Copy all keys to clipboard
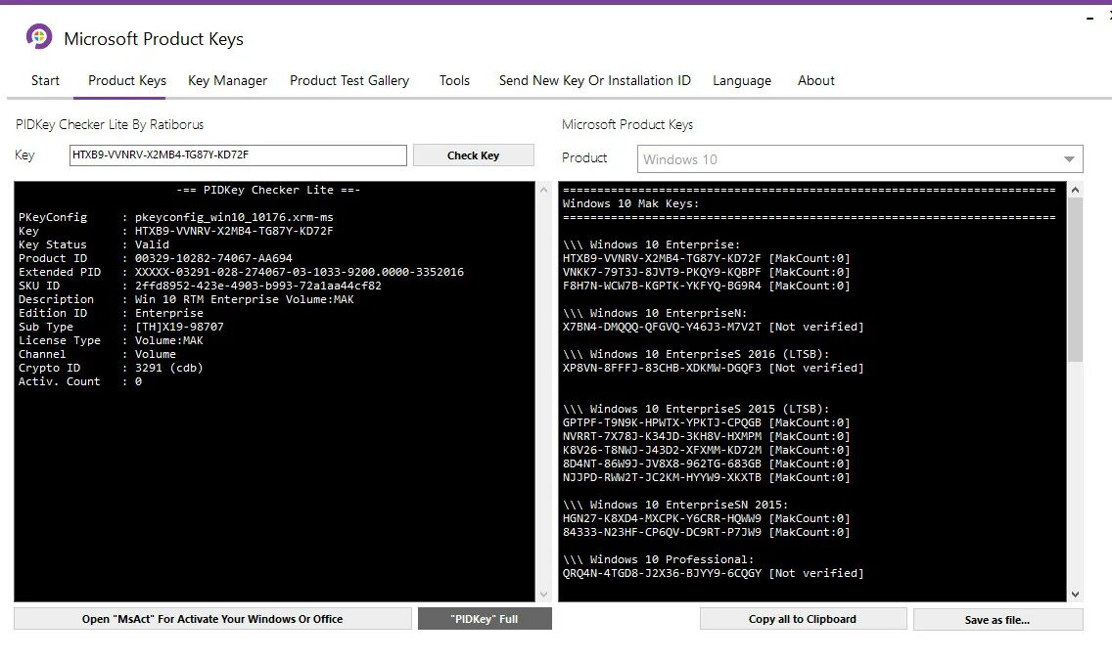Screen dimensions: 1112x662 point(803,619)
